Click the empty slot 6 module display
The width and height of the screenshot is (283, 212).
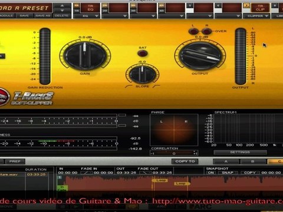(232, 8)
